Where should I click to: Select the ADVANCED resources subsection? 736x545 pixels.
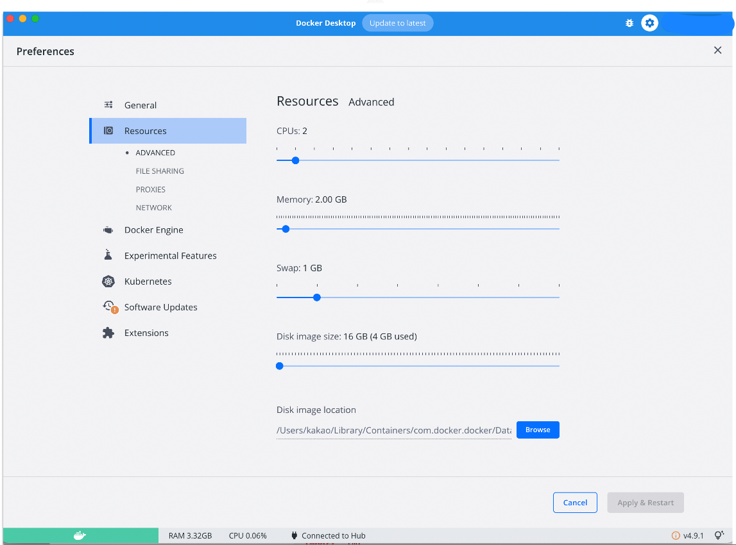pyautogui.click(x=155, y=153)
